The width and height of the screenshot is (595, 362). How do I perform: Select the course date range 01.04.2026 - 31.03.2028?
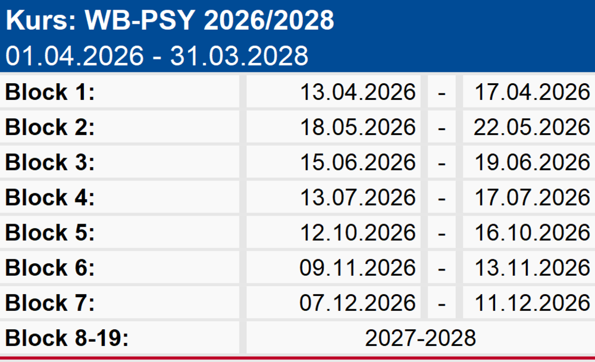click(x=156, y=56)
